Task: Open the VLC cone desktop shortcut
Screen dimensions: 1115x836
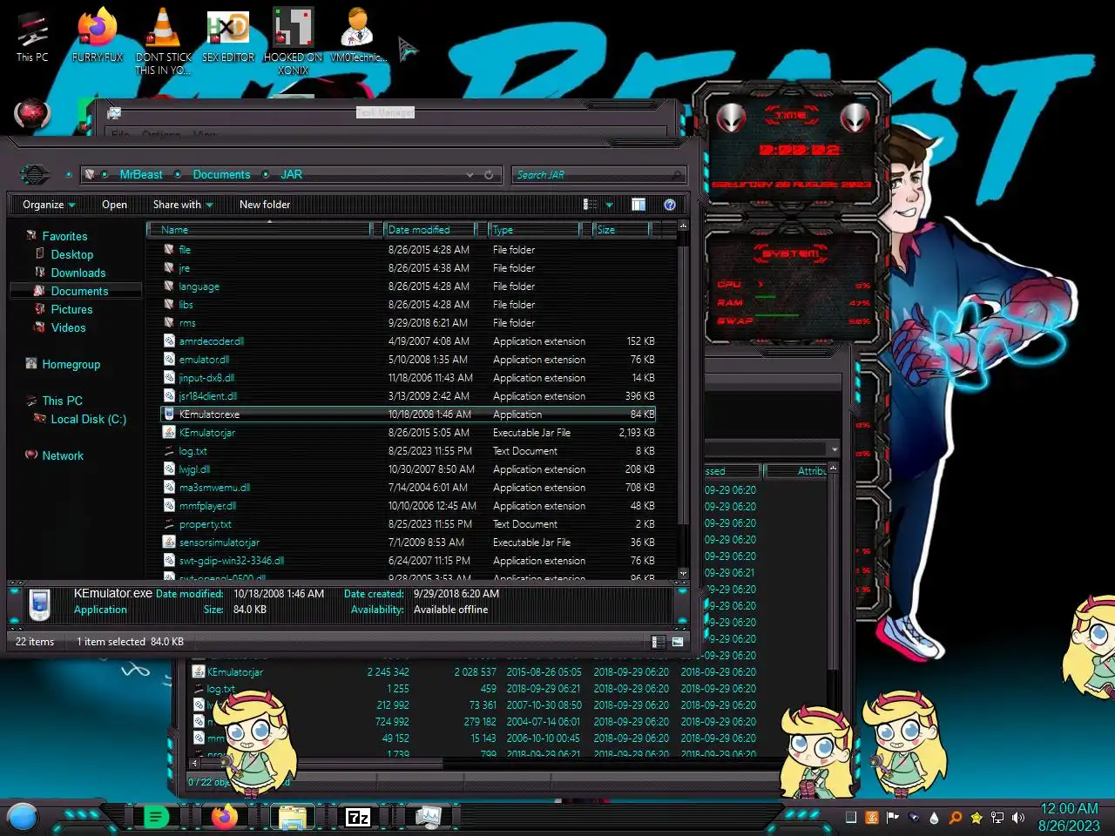Action: [x=163, y=41]
